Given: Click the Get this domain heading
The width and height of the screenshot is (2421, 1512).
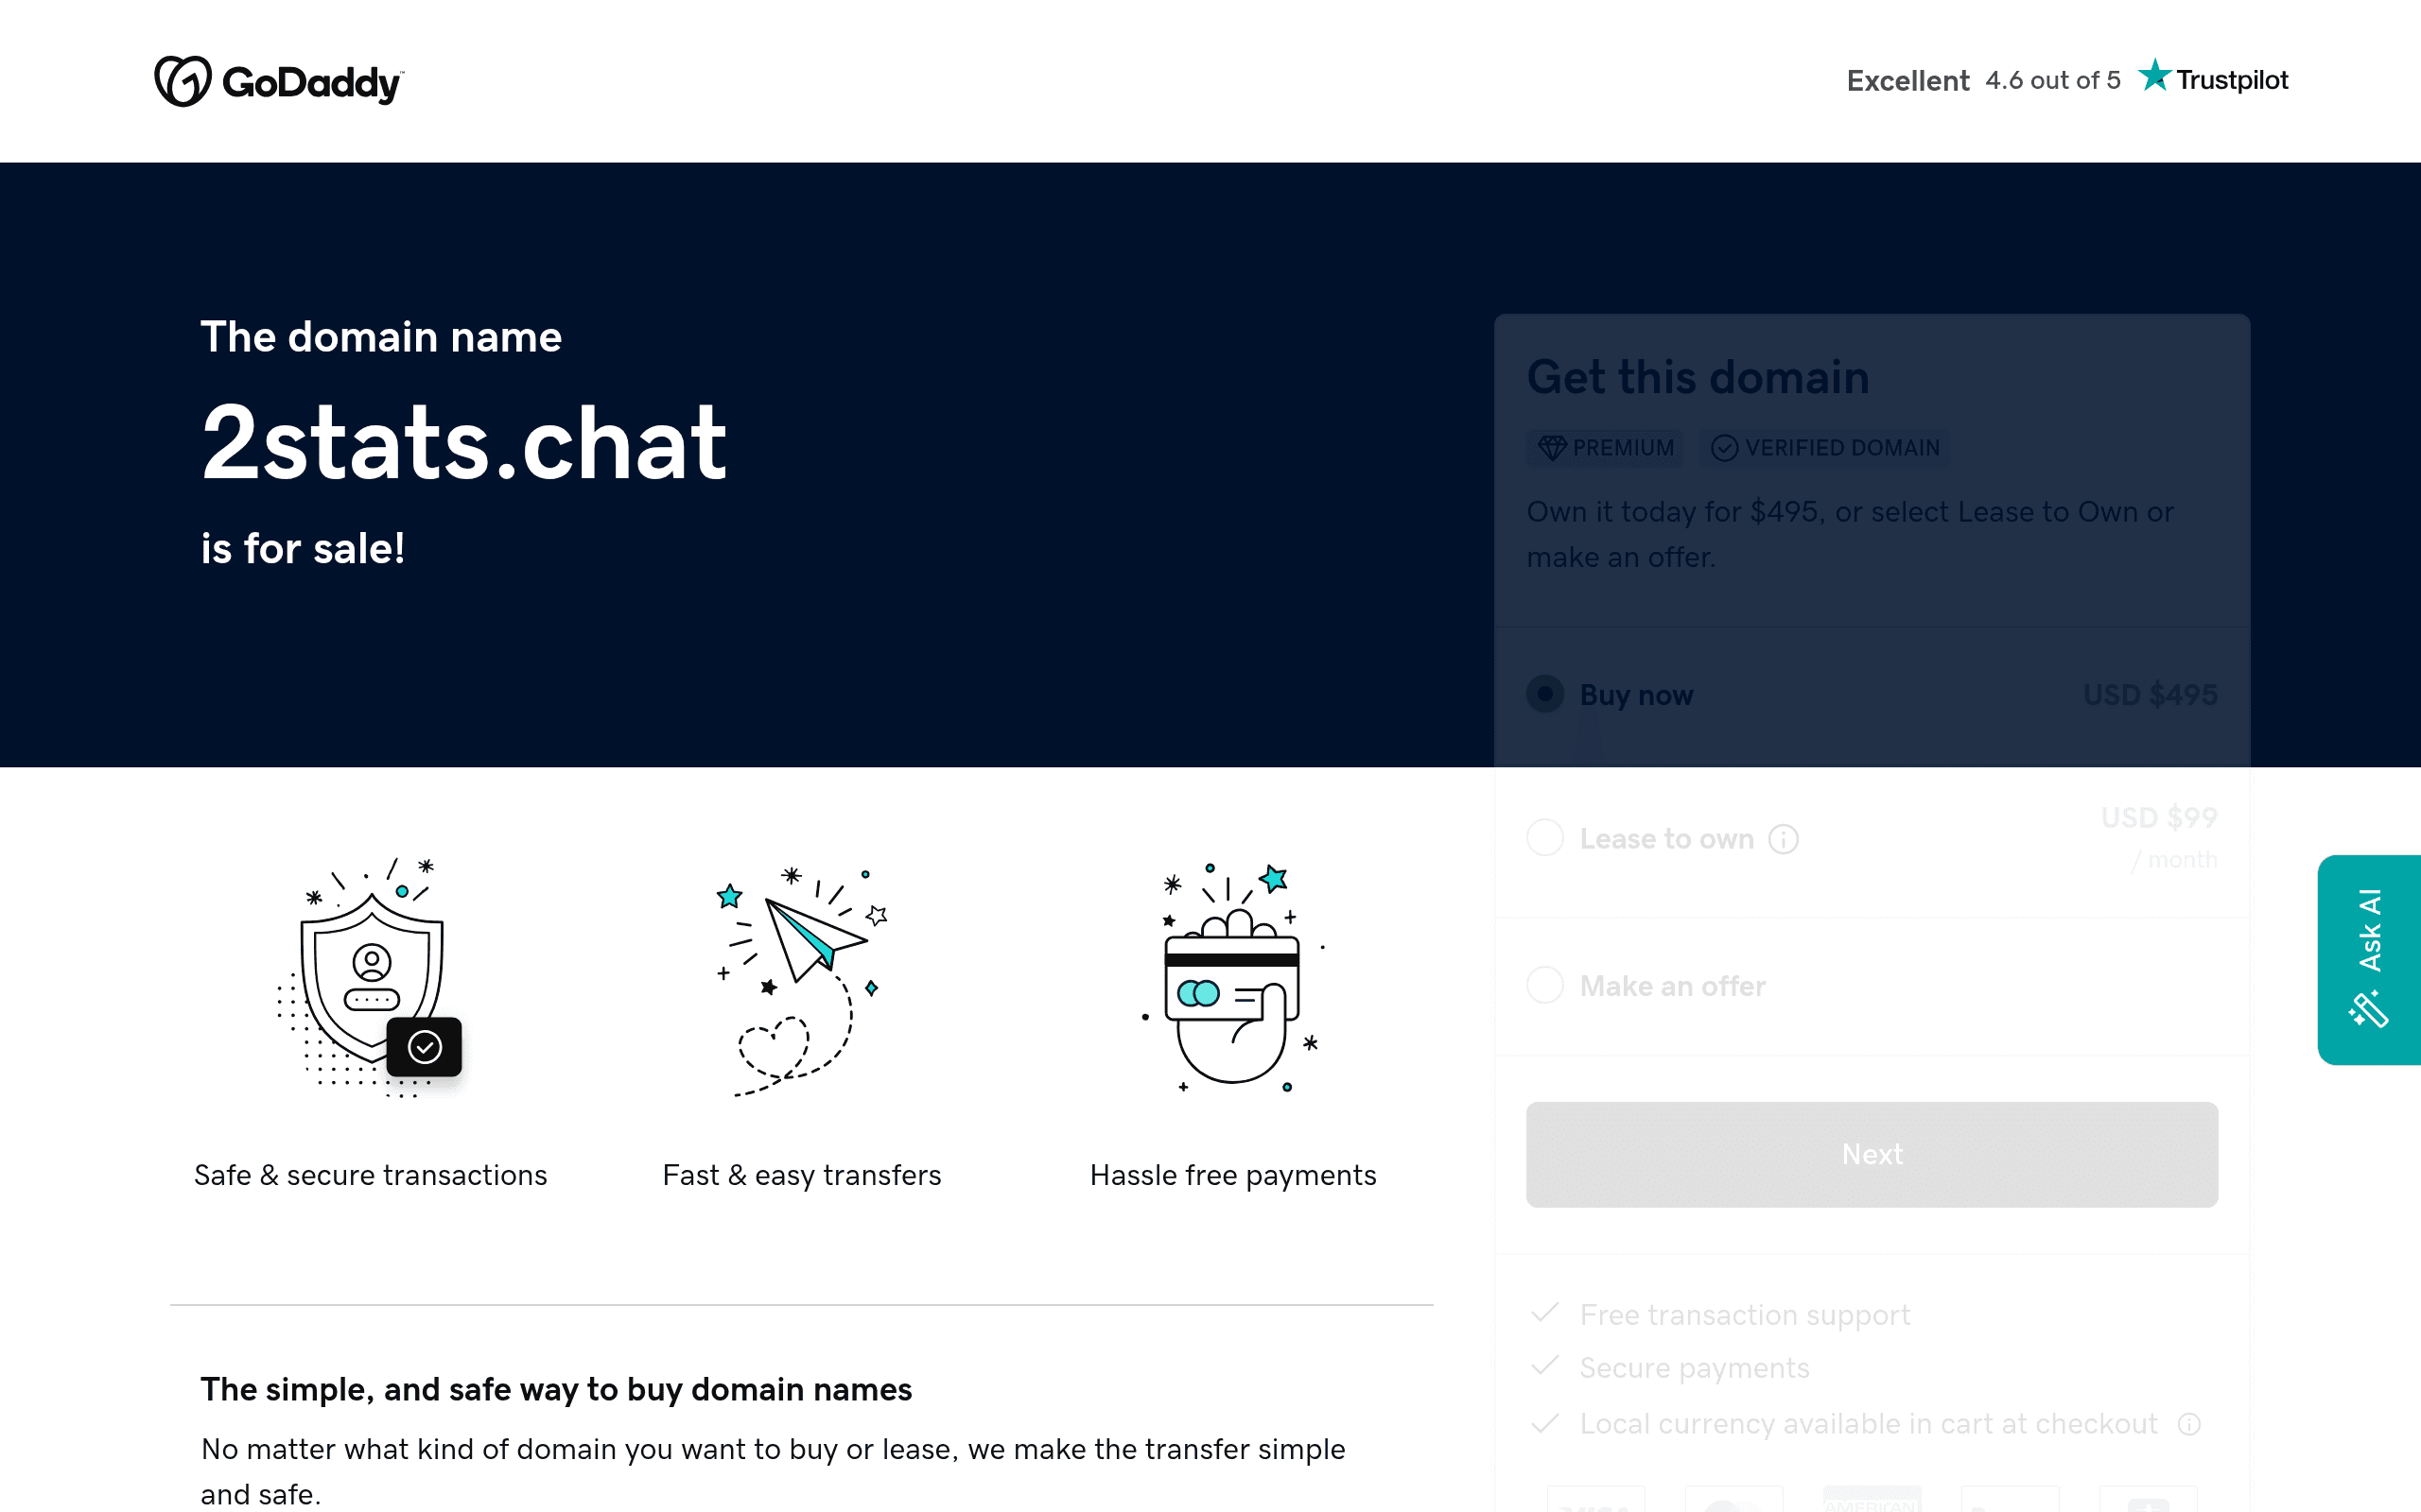Looking at the screenshot, I should 1698,377.
